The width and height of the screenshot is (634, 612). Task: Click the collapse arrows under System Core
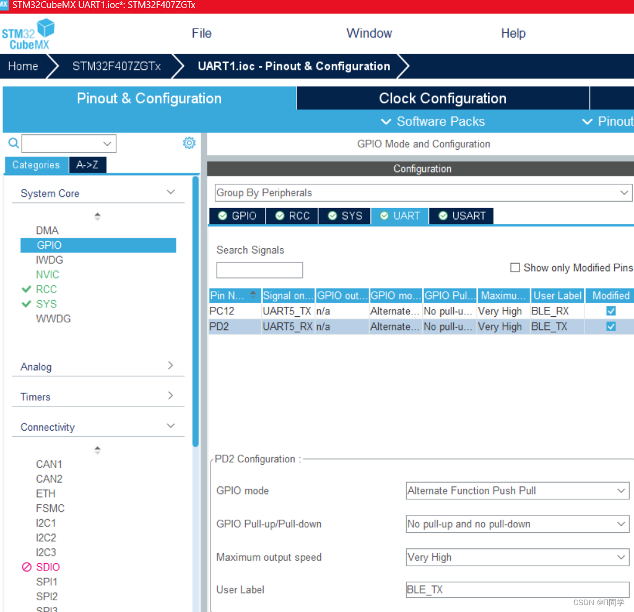[x=97, y=216]
